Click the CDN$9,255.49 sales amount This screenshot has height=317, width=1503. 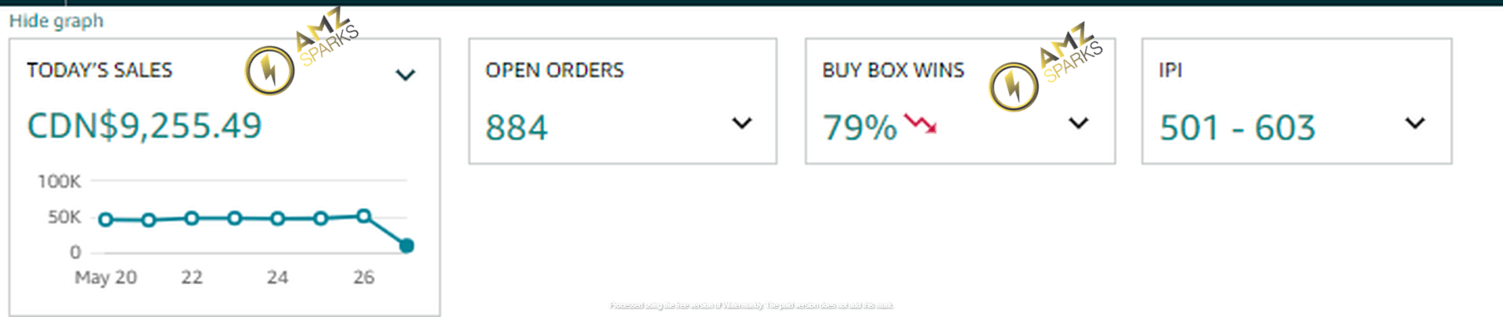(x=145, y=126)
